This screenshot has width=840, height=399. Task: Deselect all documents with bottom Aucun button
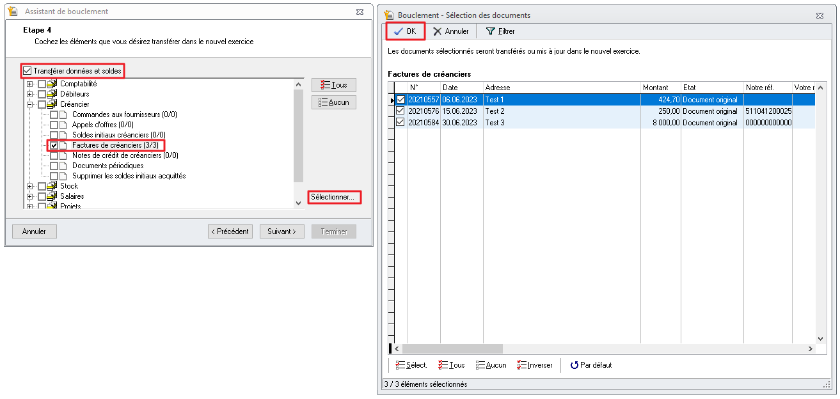(491, 365)
